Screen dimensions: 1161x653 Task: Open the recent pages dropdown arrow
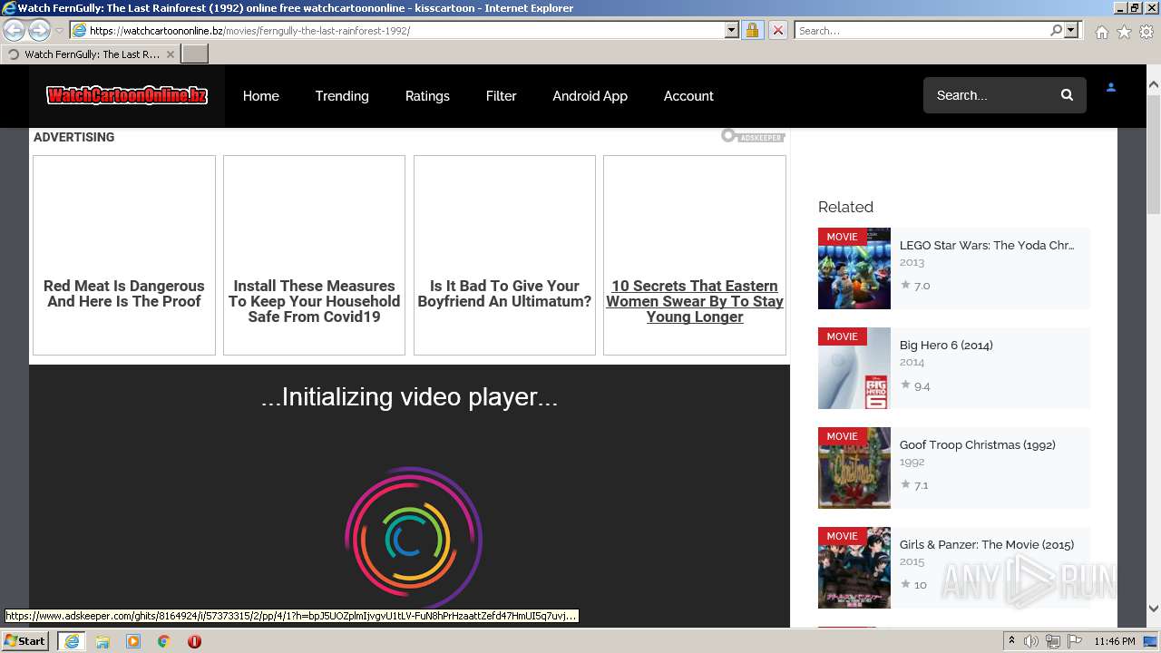[59, 31]
